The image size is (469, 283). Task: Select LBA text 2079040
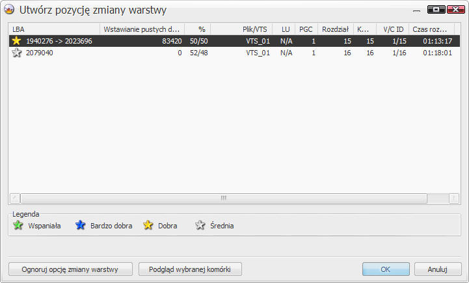tap(40, 53)
